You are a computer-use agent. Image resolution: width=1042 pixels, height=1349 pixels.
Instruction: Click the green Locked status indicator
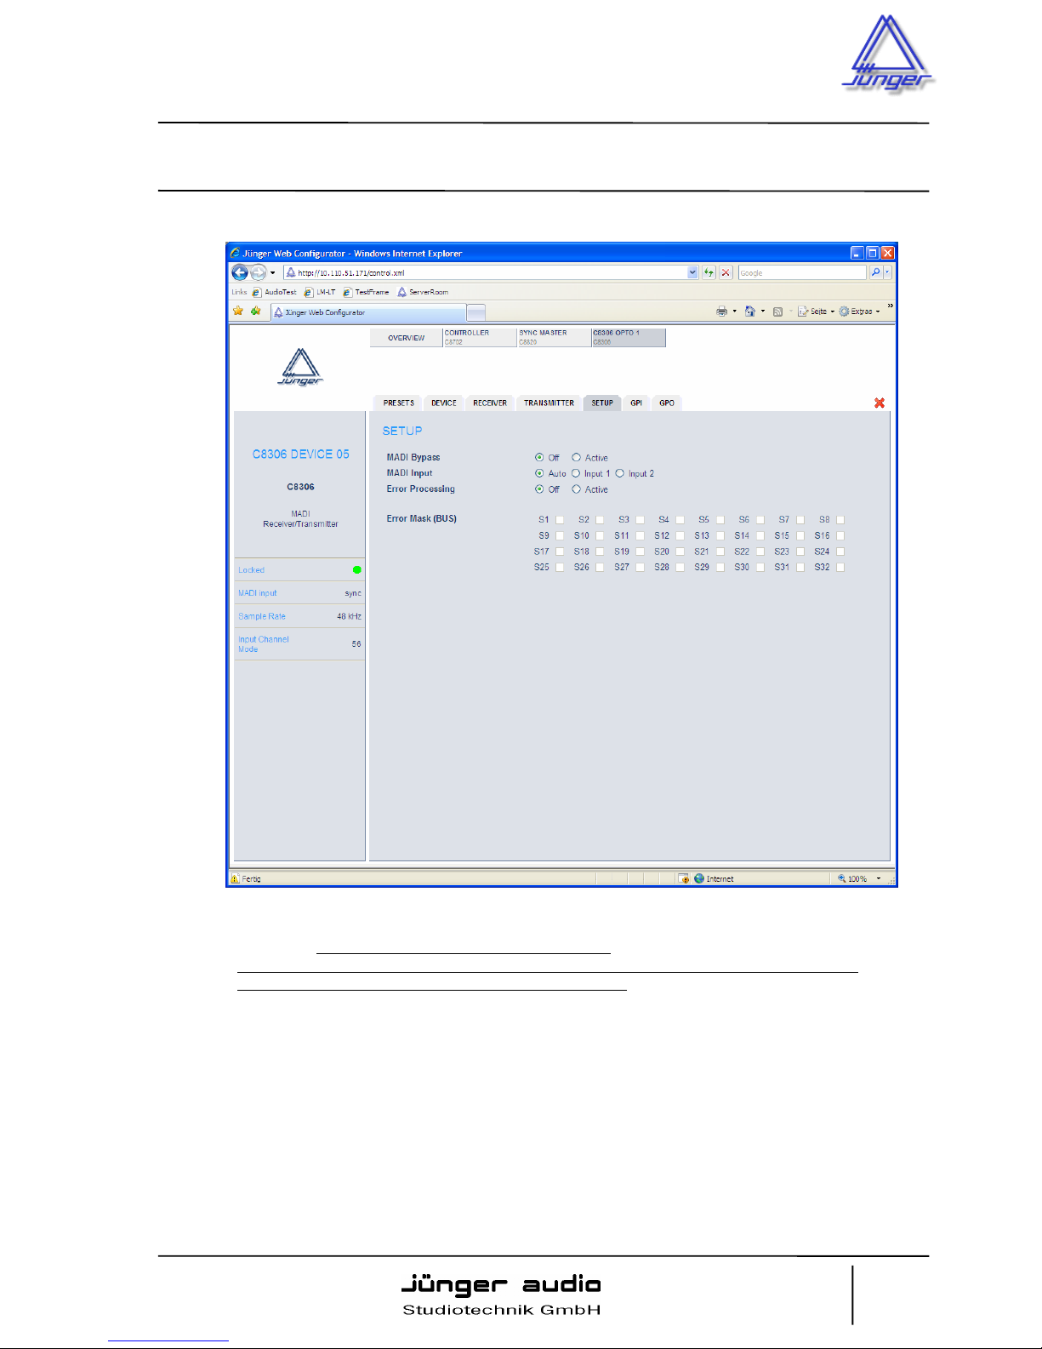(356, 569)
